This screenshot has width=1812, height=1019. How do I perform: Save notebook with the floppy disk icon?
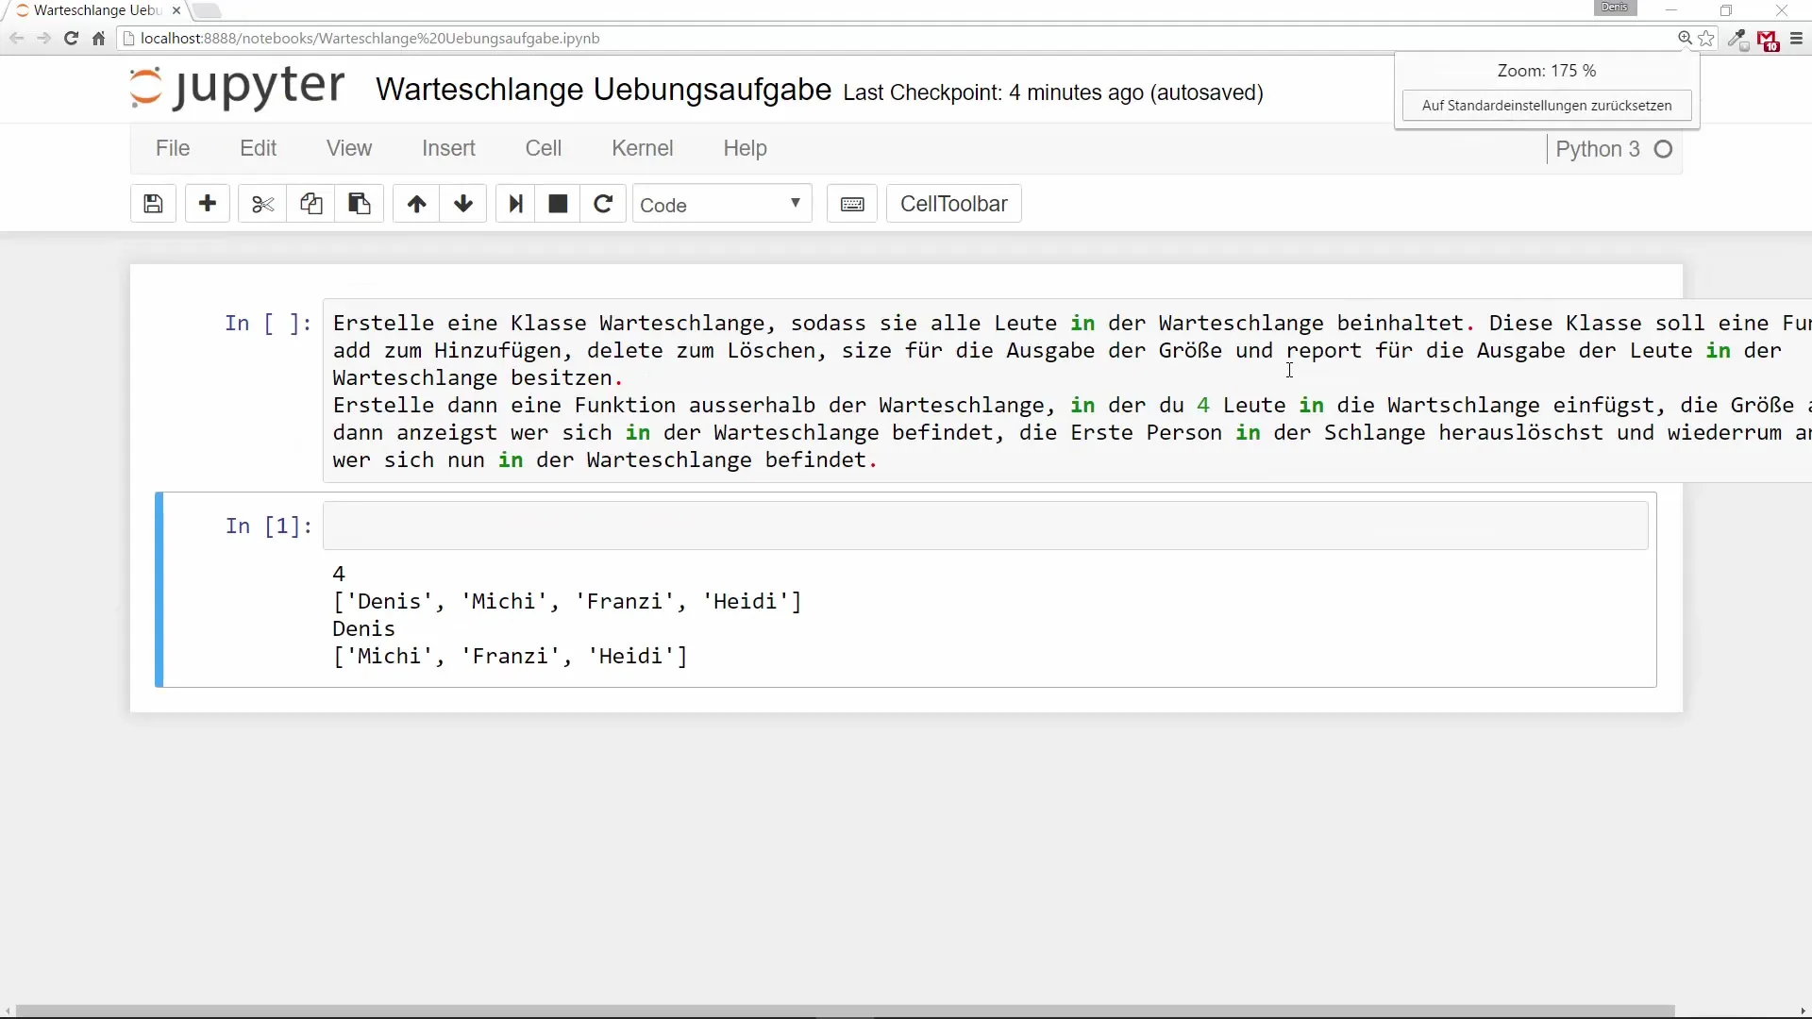tap(153, 204)
